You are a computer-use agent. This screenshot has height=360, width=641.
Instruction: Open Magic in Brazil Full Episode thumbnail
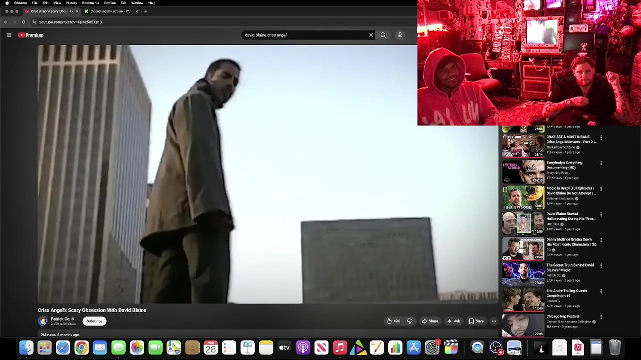coord(523,197)
